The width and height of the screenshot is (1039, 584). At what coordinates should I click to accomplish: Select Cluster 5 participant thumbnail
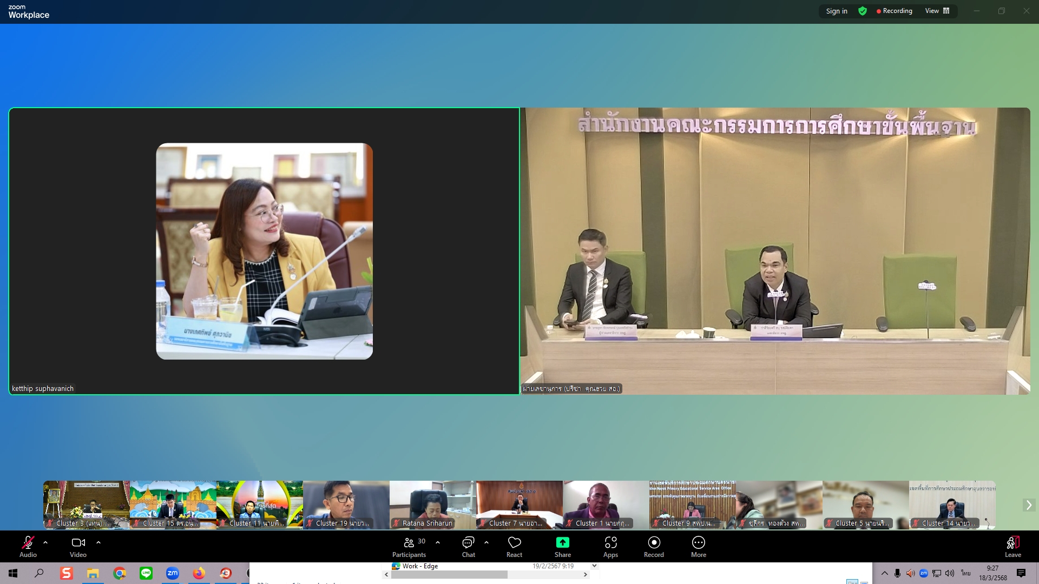pos(866,505)
